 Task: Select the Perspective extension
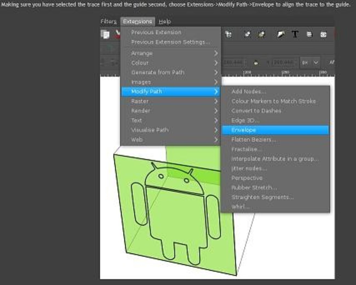click(275, 178)
